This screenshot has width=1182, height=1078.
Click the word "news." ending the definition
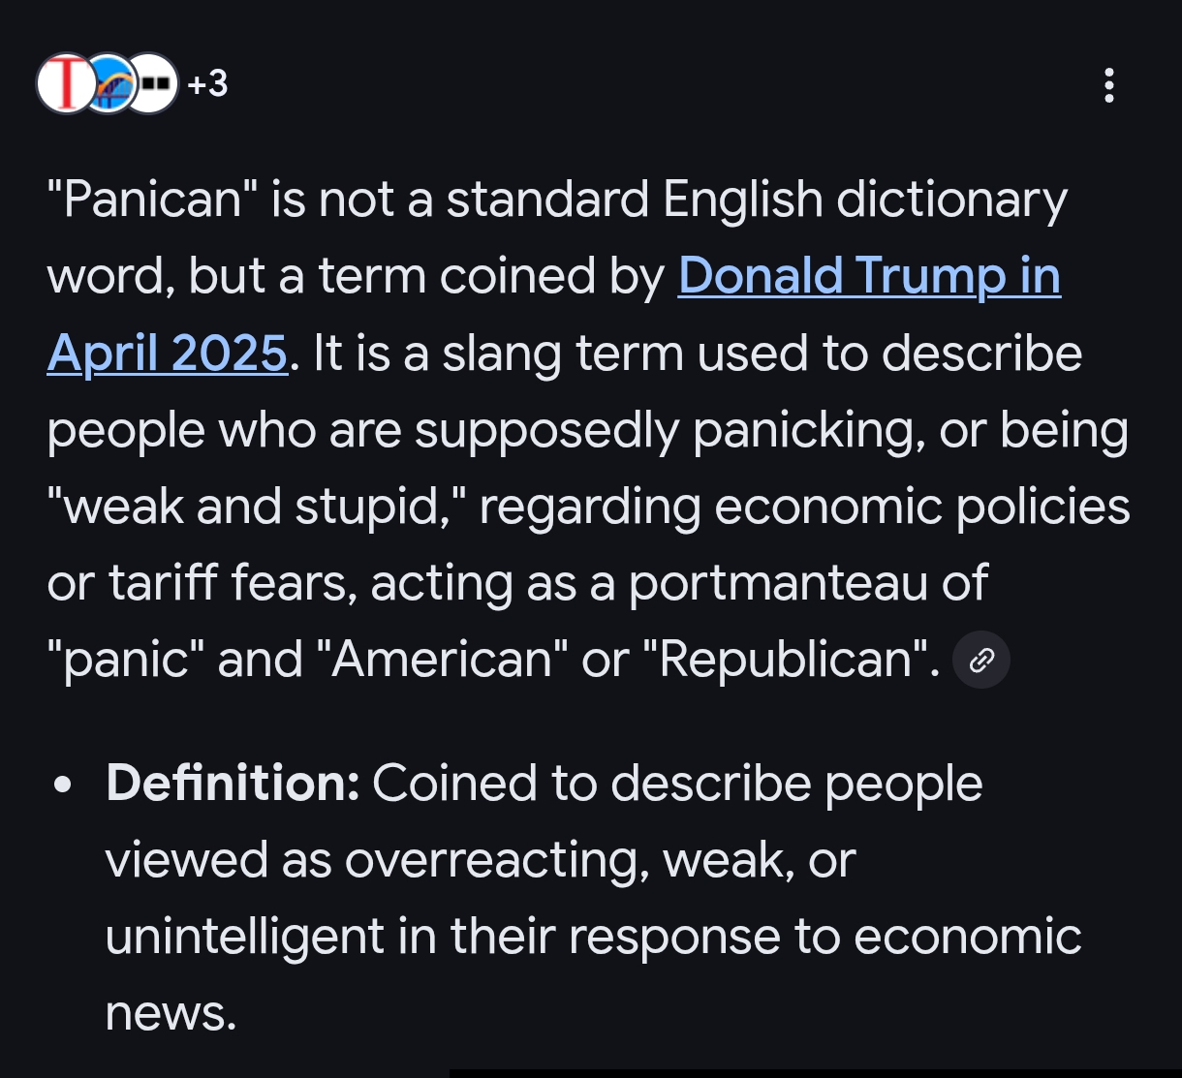coord(171,1012)
